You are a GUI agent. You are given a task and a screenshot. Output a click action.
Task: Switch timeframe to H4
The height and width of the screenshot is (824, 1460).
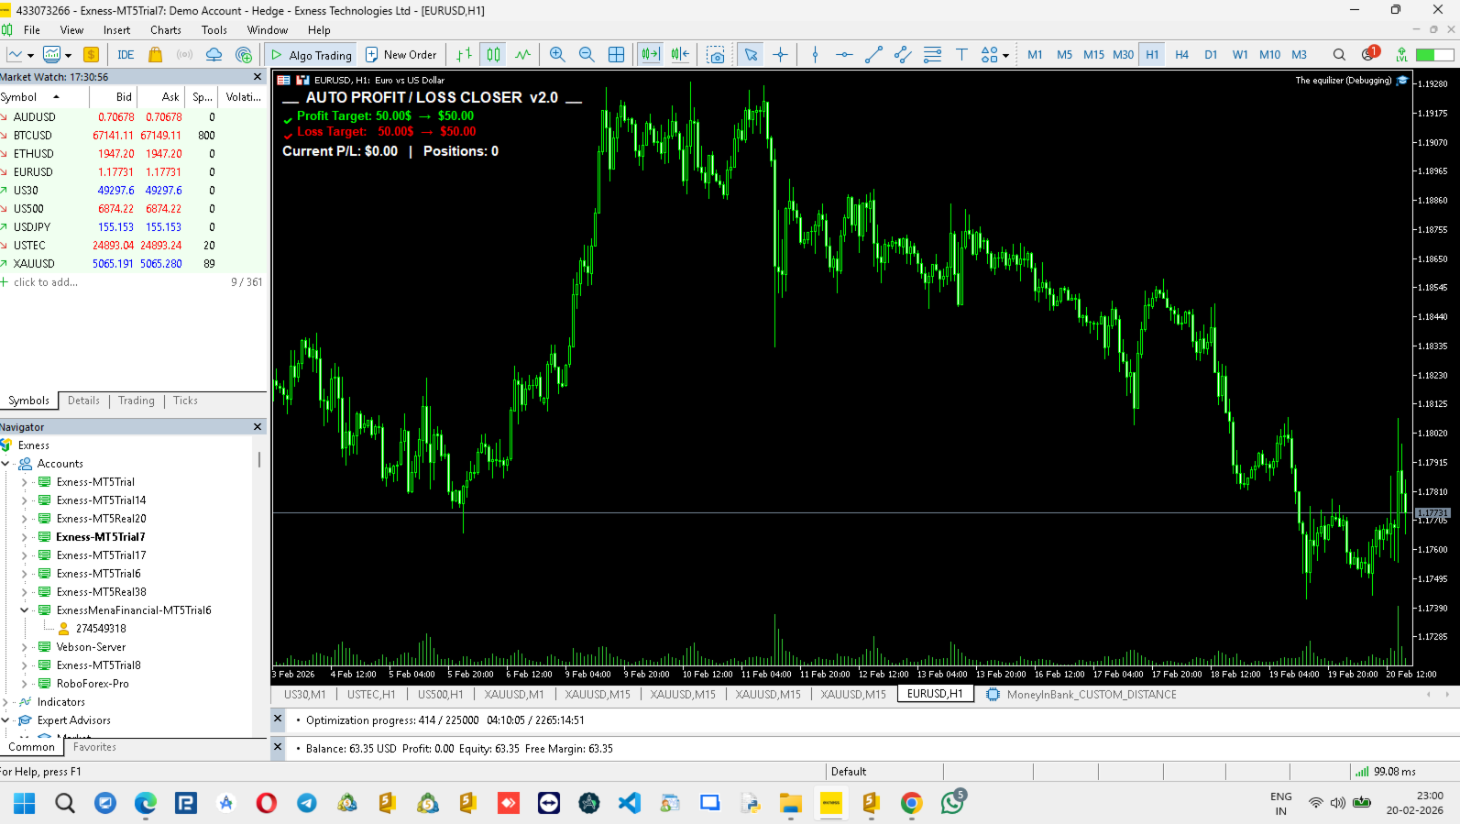(x=1181, y=55)
